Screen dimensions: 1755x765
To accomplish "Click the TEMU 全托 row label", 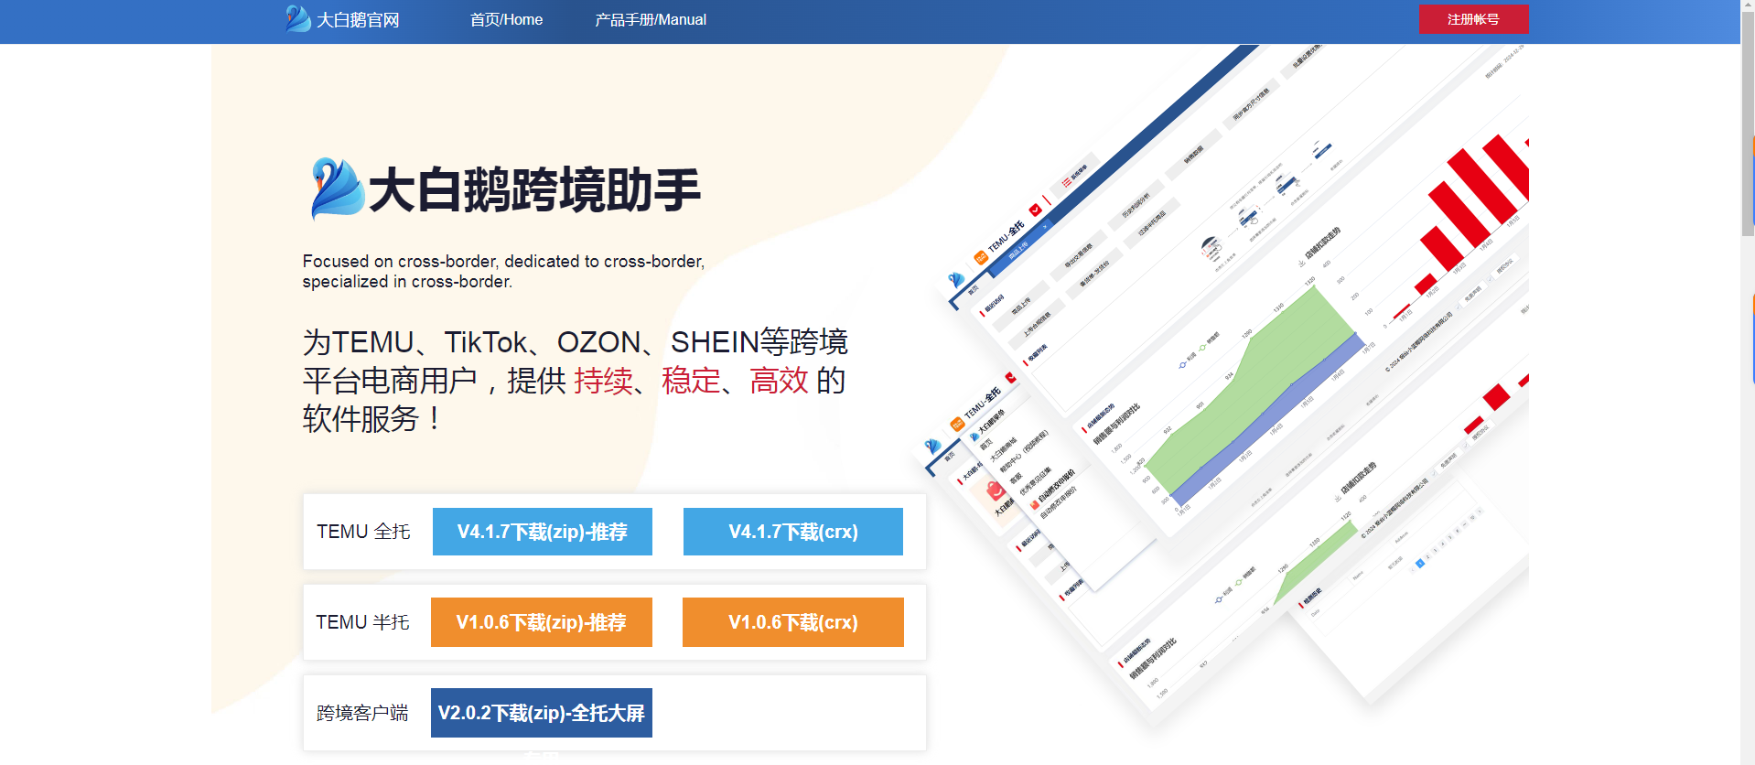I will point(363,532).
